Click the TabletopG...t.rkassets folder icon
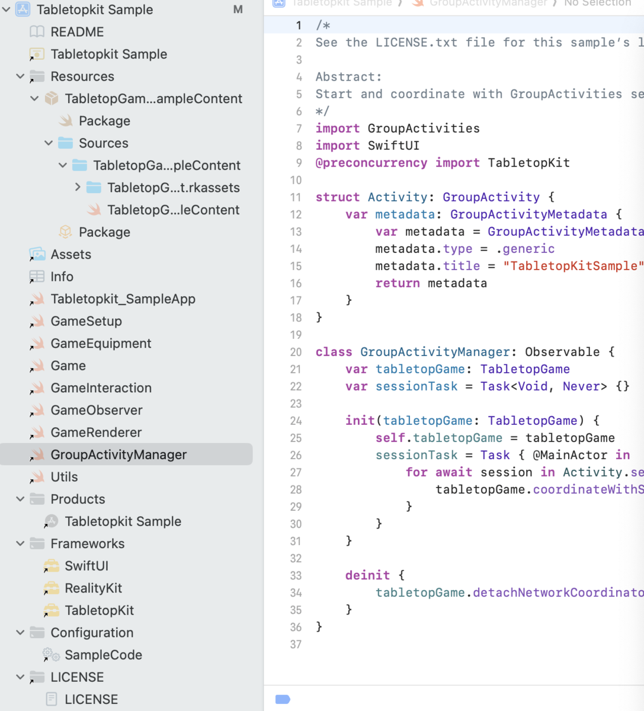 click(x=94, y=187)
